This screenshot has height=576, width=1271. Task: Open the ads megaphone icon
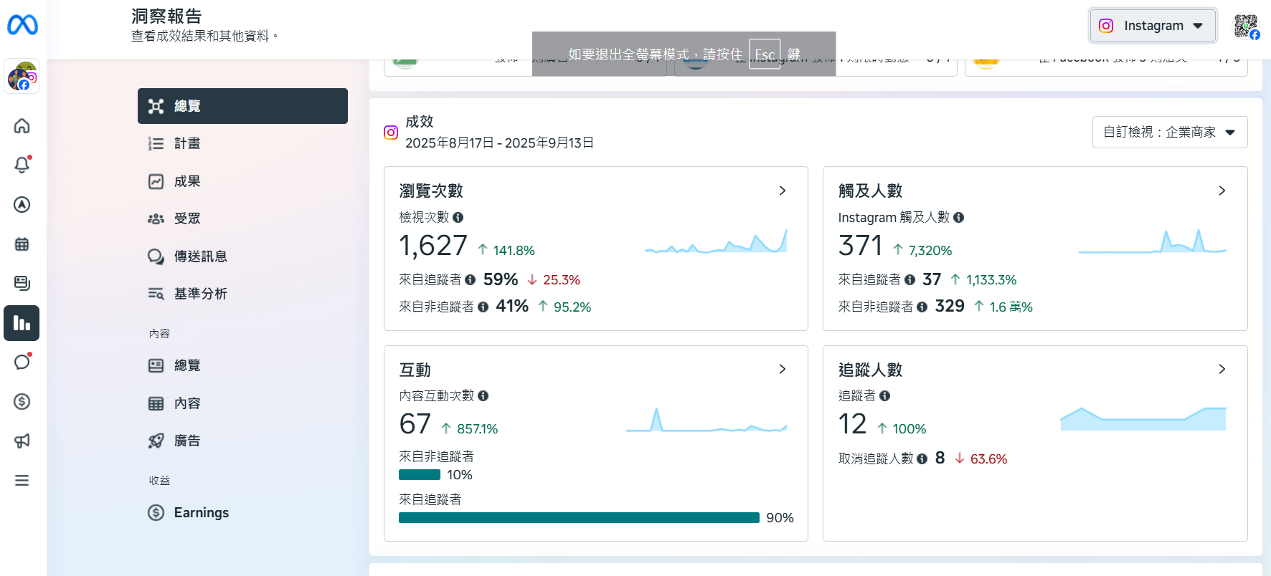coord(22,441)
